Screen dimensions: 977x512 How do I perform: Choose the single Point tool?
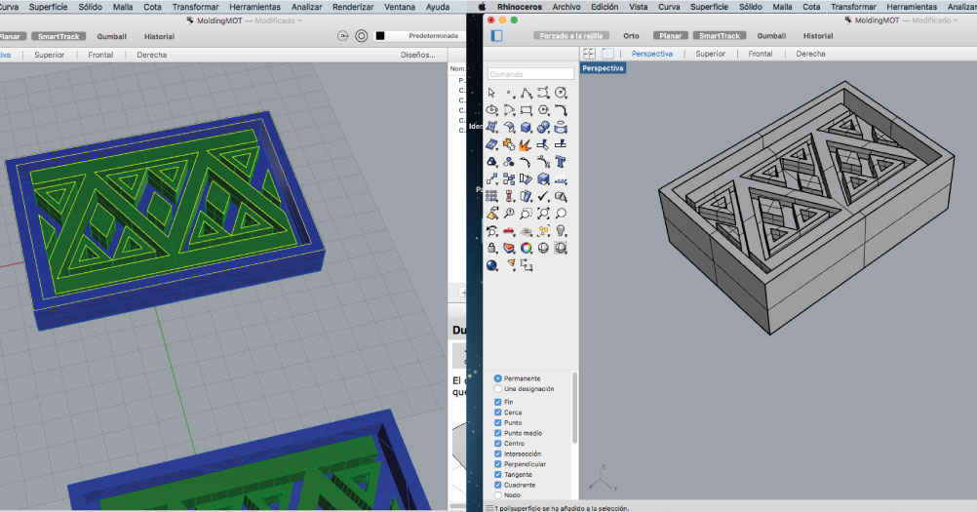(x=509, y=93)
